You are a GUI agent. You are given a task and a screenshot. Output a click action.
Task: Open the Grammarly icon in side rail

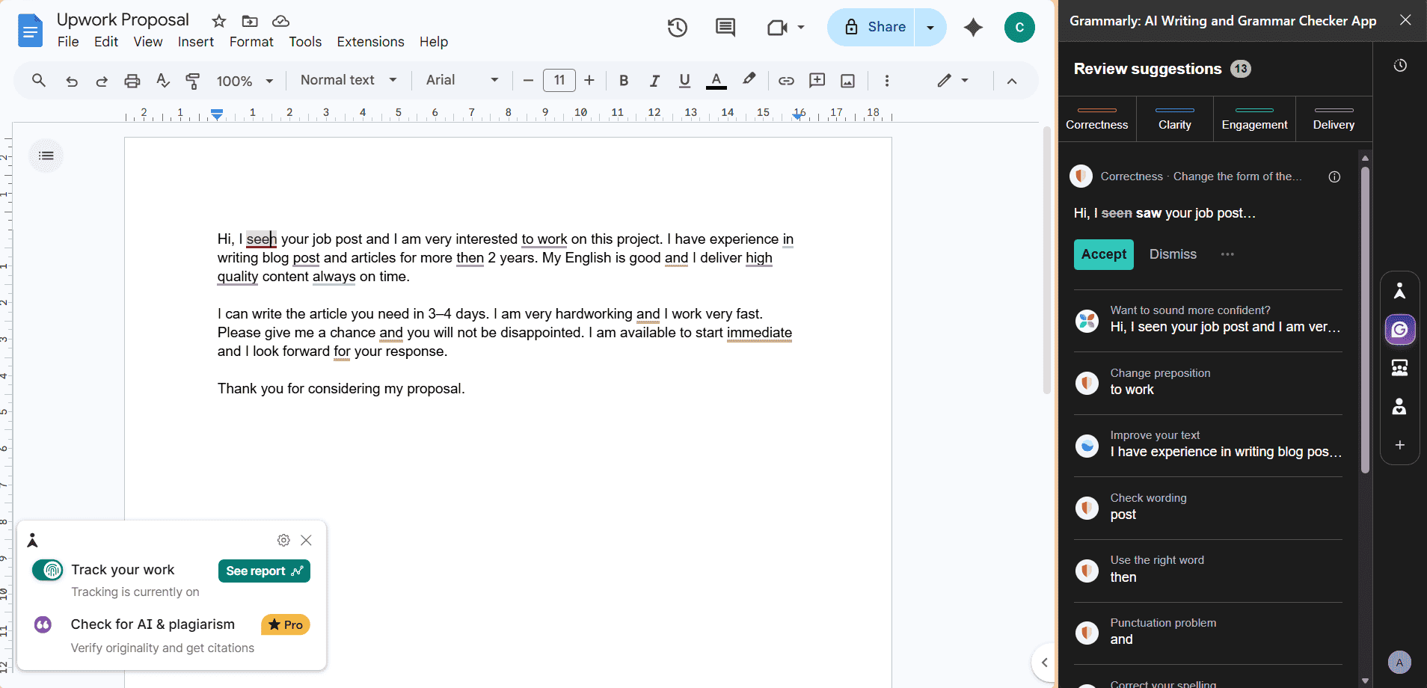(1400, 330)
